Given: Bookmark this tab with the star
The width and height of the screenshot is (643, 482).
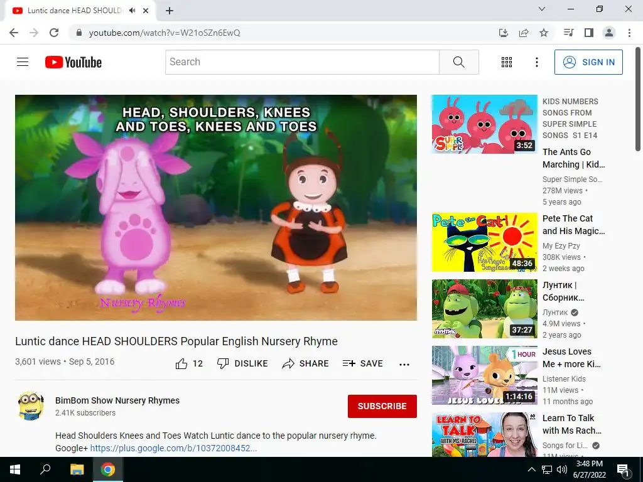Looking at the screenshot, I should pos(544,33).
